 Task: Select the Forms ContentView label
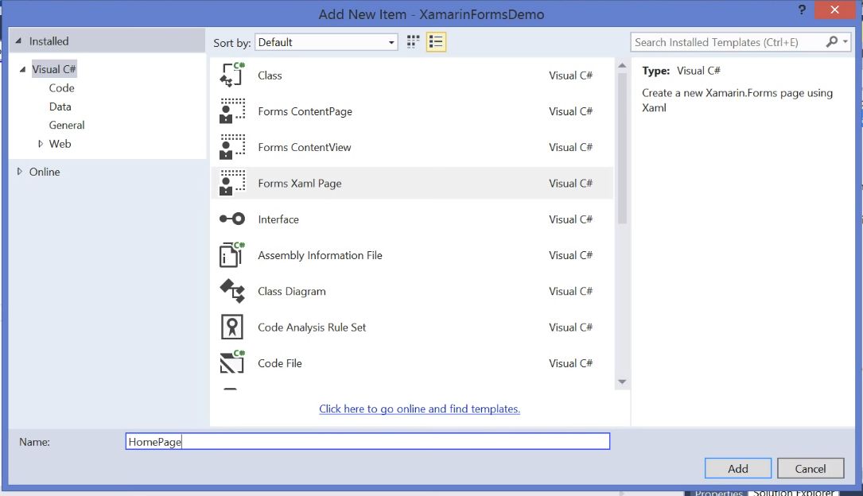305,147
